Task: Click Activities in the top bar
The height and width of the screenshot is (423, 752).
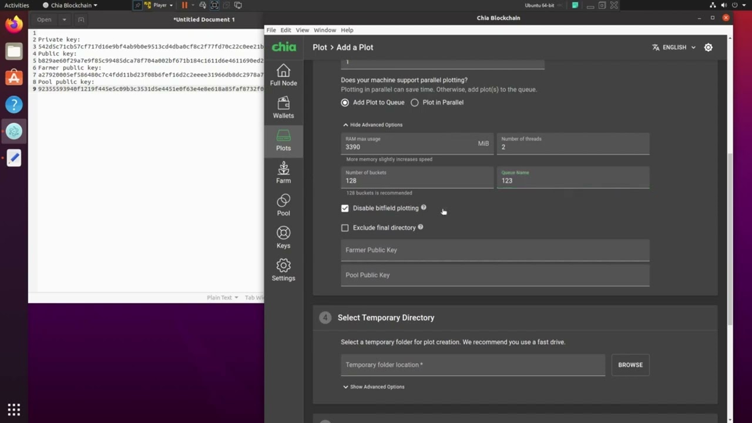Action: tap(16, 5)
